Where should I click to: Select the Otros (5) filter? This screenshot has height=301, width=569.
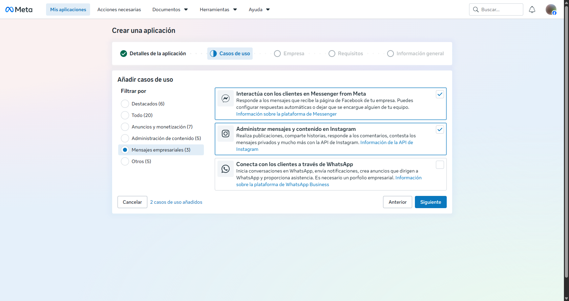point(125,161)
